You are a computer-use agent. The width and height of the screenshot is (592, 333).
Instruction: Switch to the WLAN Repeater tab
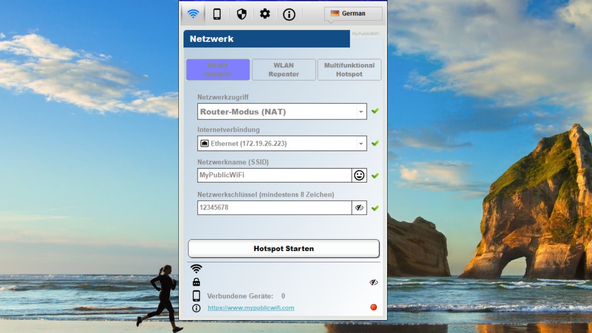(284, 69)
